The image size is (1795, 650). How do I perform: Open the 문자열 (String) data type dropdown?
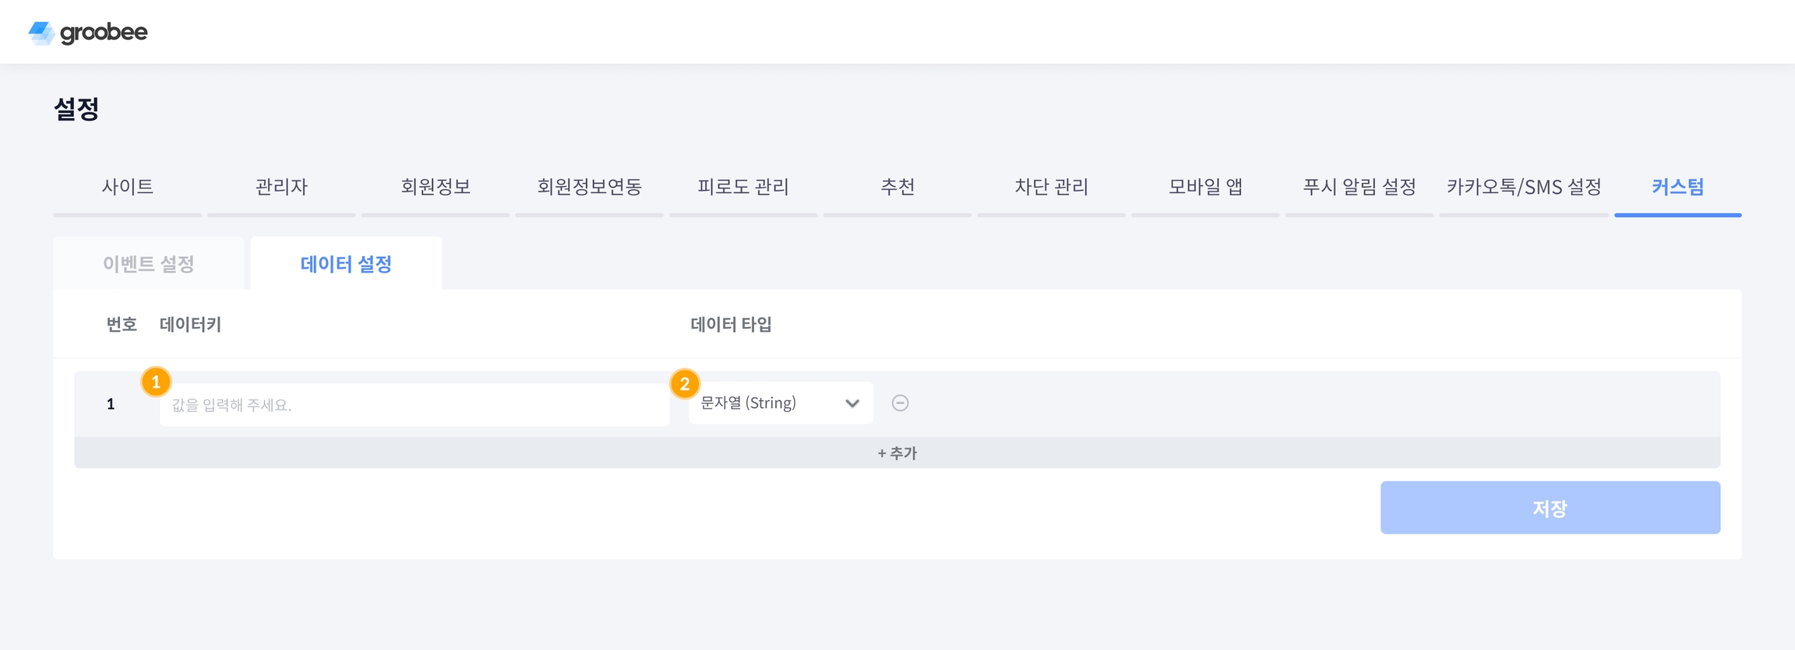pos(780,403)
